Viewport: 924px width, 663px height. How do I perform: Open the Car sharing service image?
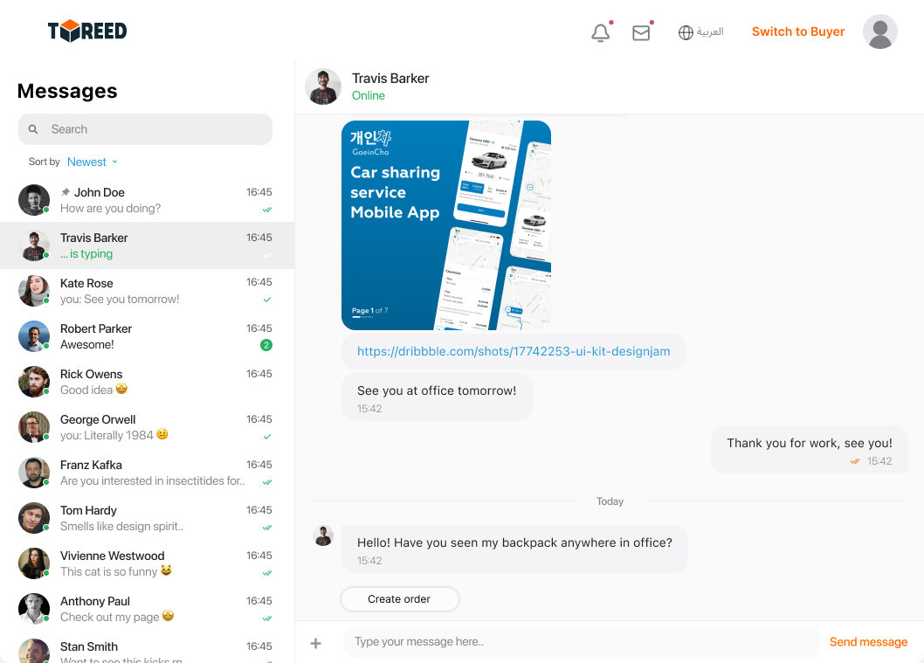click(x=446, y=225)
